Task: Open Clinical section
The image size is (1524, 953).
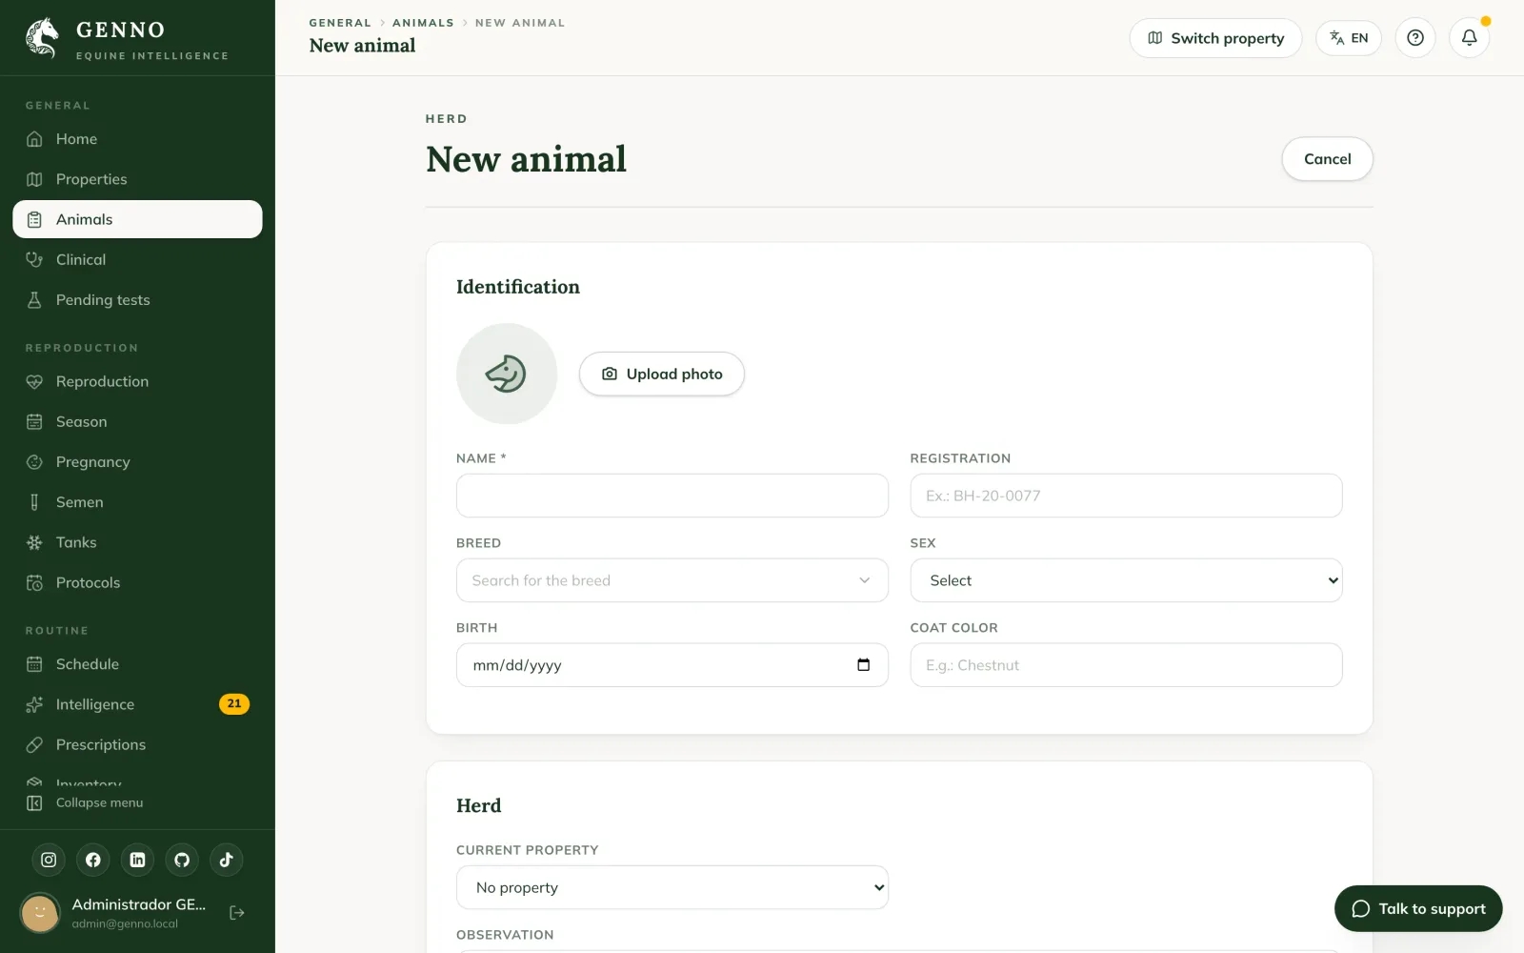Action: pyautogui.click(x=137, y=259)
